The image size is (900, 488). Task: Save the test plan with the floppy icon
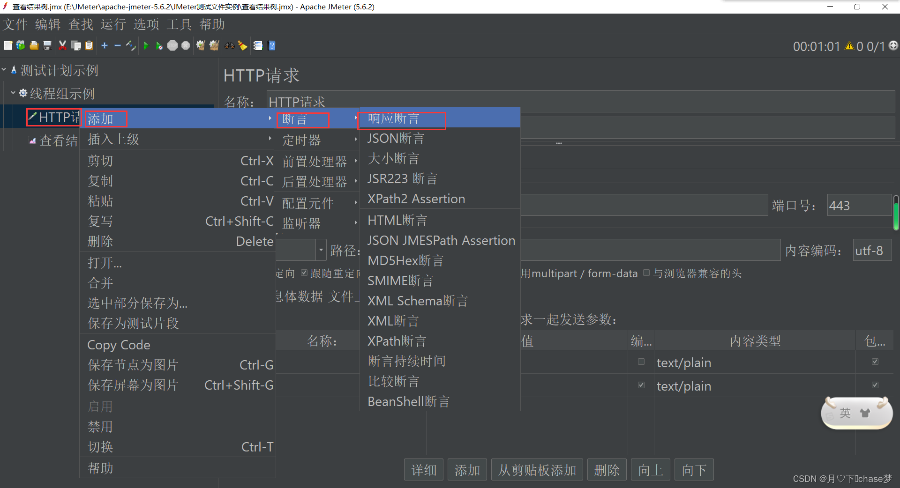(47, 45)
